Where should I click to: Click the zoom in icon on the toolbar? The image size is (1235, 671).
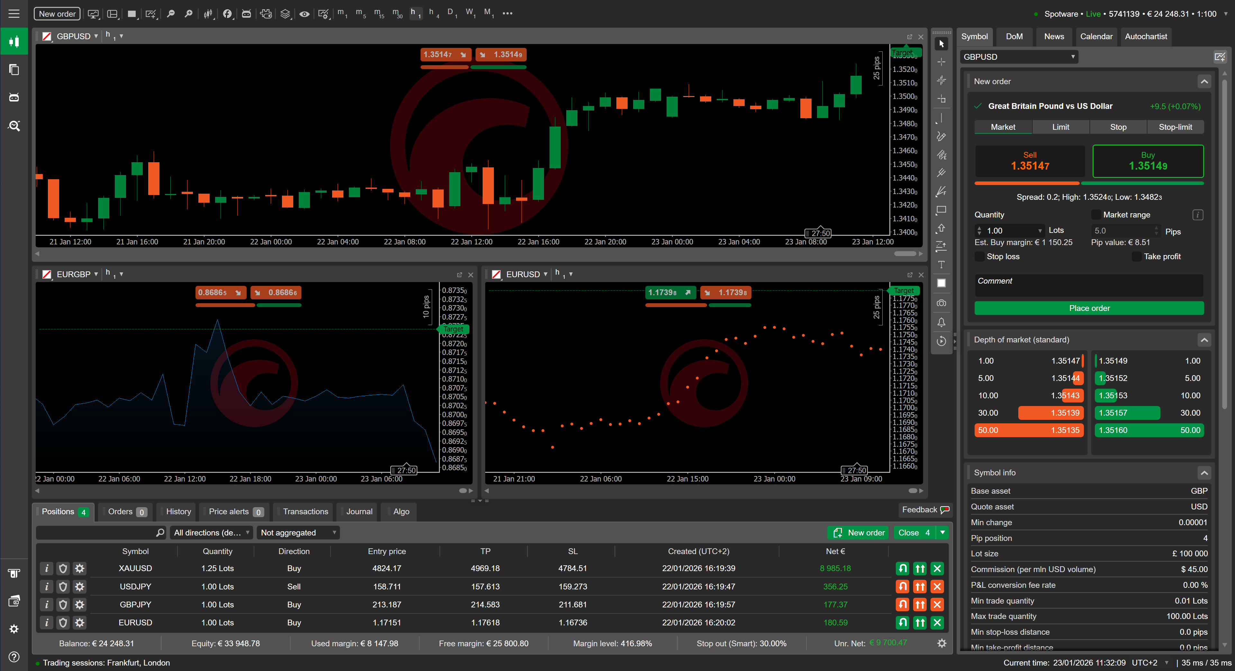pos(188,13)
